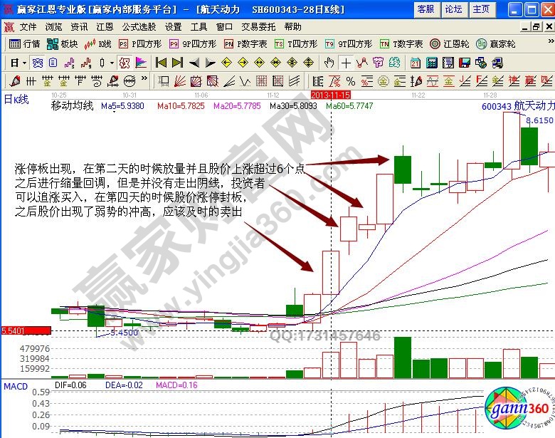Image resolution: width=555 pixels, height=438 pixels.
Task: Click the calendar icon in toolbar
Action: [x=414, y=62]
